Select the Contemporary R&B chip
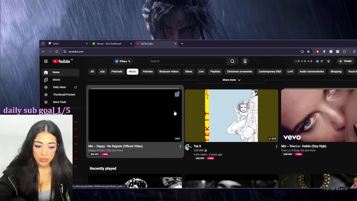357x201 pixels. [x=270, y=71]
